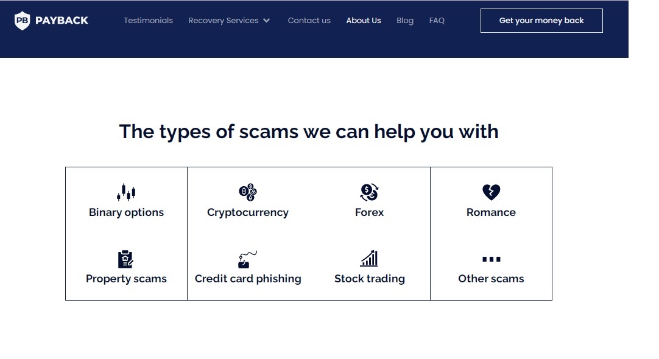Select the Property scams text label

(126, 279)
